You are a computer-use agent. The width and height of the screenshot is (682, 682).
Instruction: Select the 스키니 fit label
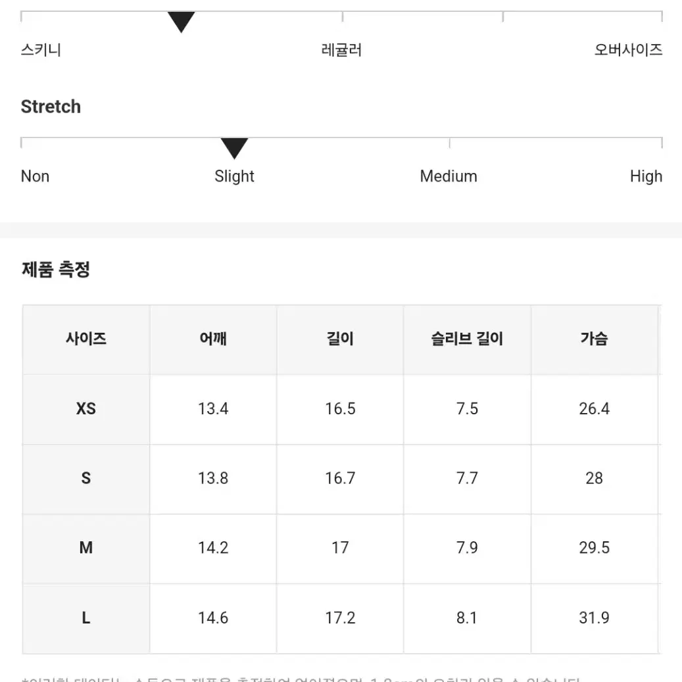tap(41, 49)
